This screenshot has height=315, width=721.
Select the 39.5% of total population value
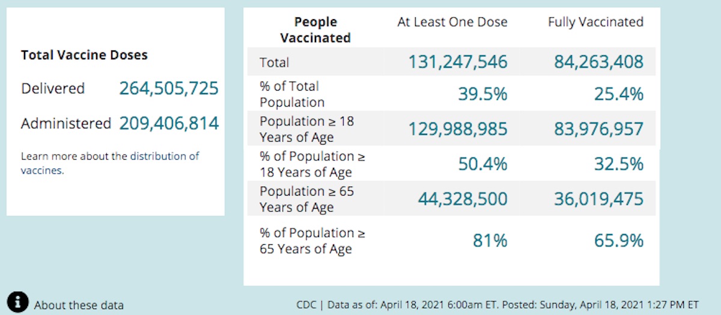pos(483,94)
